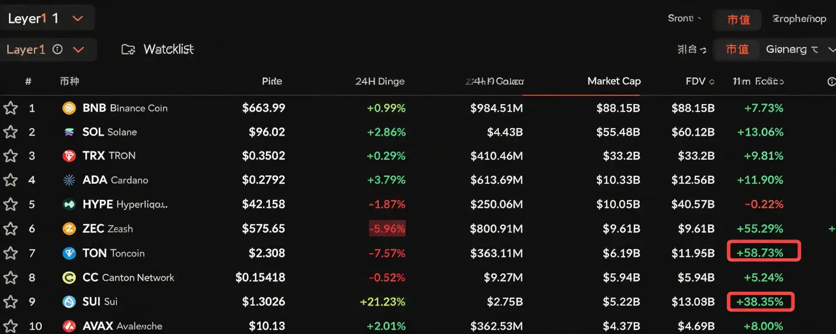Open BNB Binance Coin details
Image resolution: width=836 pixels, height=334 pixels.
click(x=125, y=108)
